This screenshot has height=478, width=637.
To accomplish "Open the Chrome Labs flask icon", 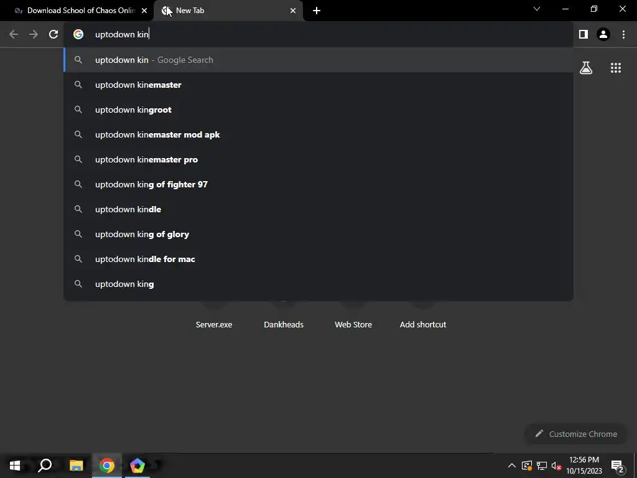I will click(x=586, y=68).
